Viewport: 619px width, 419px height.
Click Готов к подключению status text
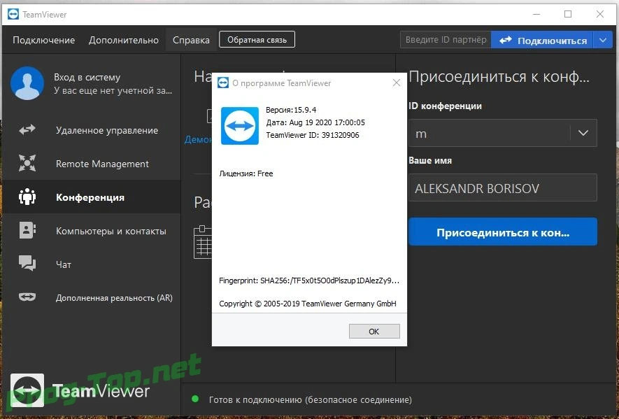311,399
